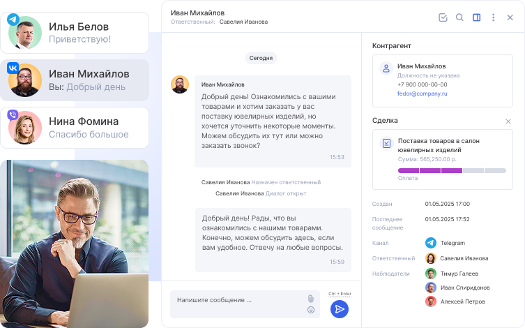Click the Напишите сообщение input field

[x=237, y=300]
